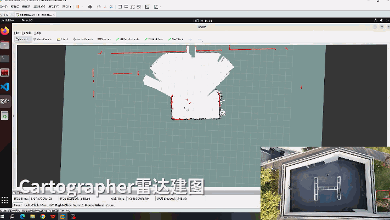Show Applications grid in Ubuntu dock
Screen dimensions: 390x220
[5, 200]
